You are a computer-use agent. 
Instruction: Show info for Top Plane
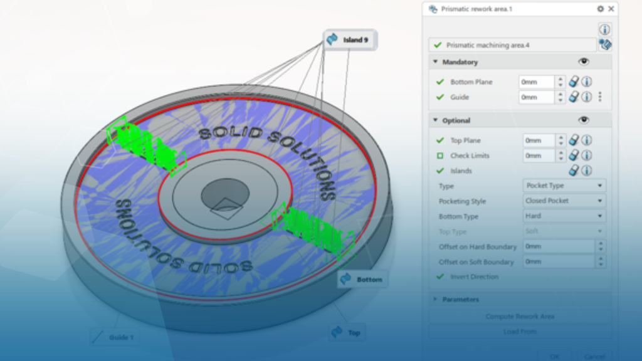(x=587, y=140)
